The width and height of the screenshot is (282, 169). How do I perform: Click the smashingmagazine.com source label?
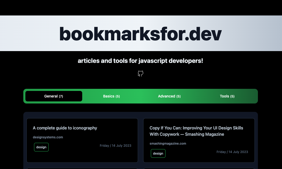click(x=168, y=143)
